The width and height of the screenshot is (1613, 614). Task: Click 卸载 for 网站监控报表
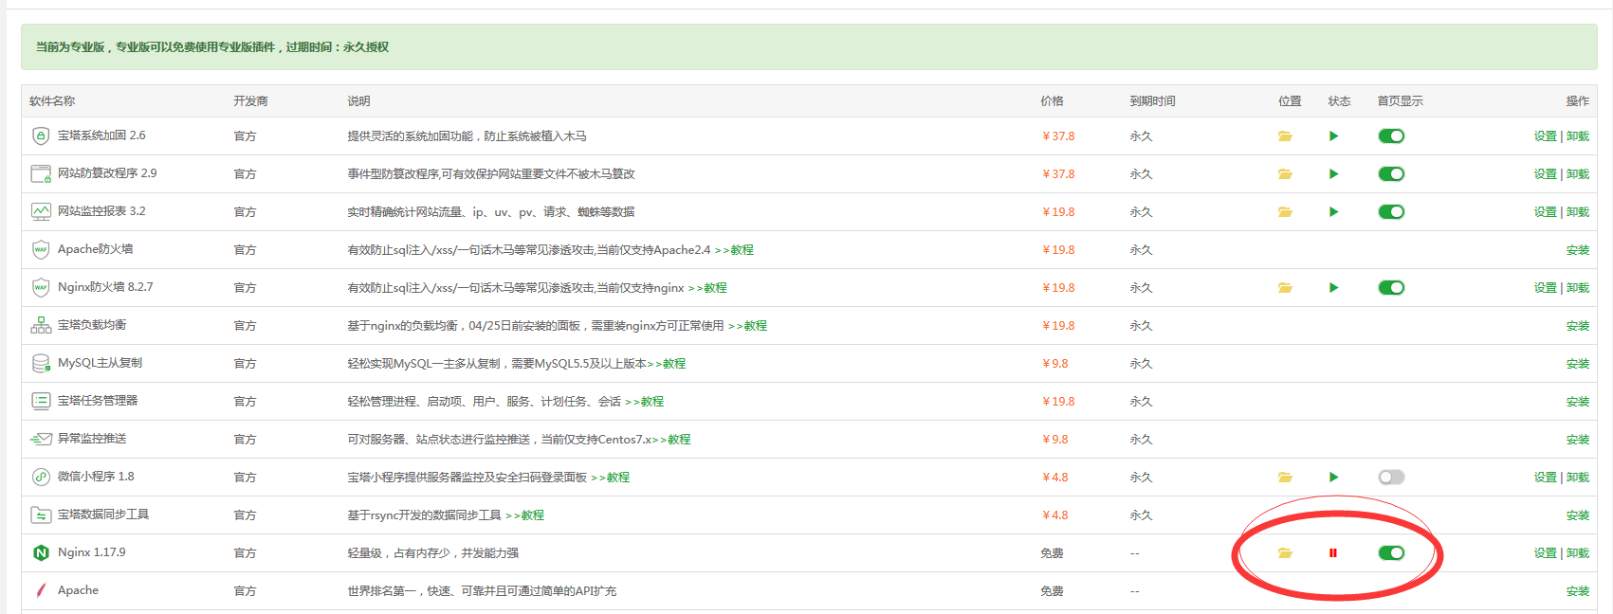pos(1578,212)
